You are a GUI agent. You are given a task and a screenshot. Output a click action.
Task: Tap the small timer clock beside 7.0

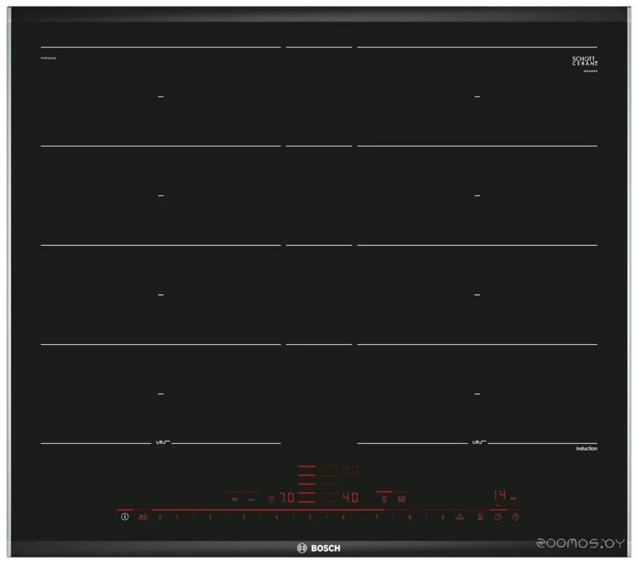point(270,499)
